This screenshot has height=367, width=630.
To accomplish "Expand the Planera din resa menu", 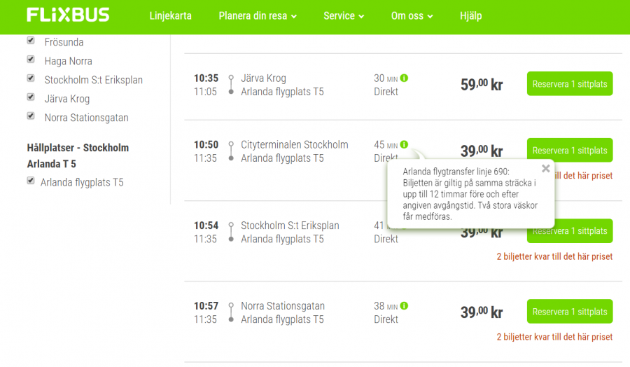I will click(258, 16).
